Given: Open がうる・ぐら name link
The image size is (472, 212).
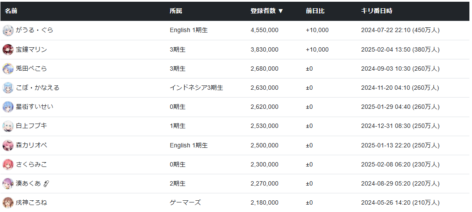Looking at the screenshot, I should click(x=35, y=30).
